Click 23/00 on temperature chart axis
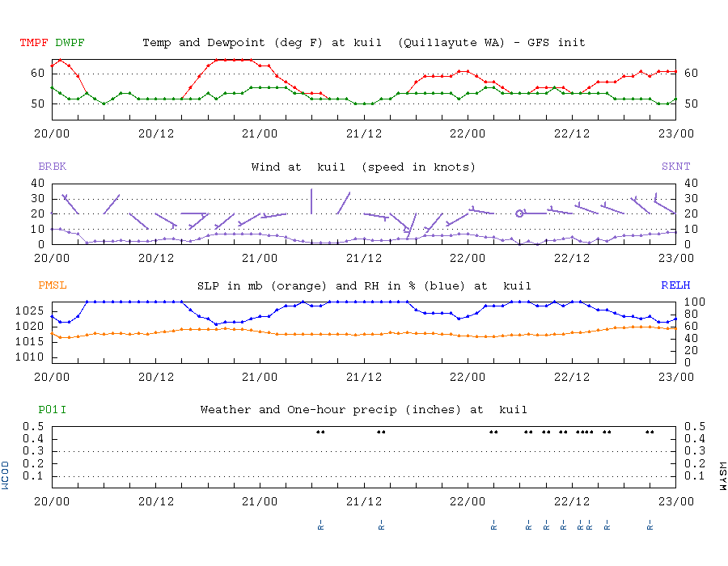The height and width of the screenshot is (566, 728). [x=676, y=134]
